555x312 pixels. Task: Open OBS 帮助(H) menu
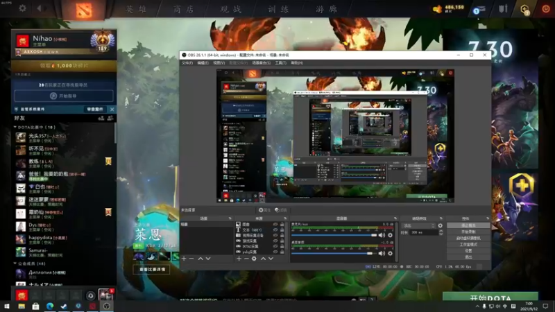point(297,63)
